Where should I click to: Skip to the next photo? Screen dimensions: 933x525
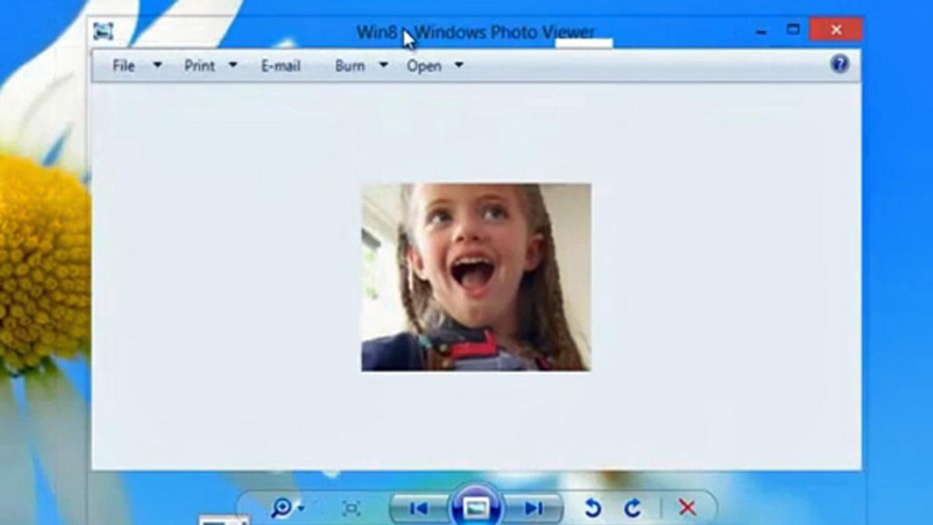click(x=533, y=509)
